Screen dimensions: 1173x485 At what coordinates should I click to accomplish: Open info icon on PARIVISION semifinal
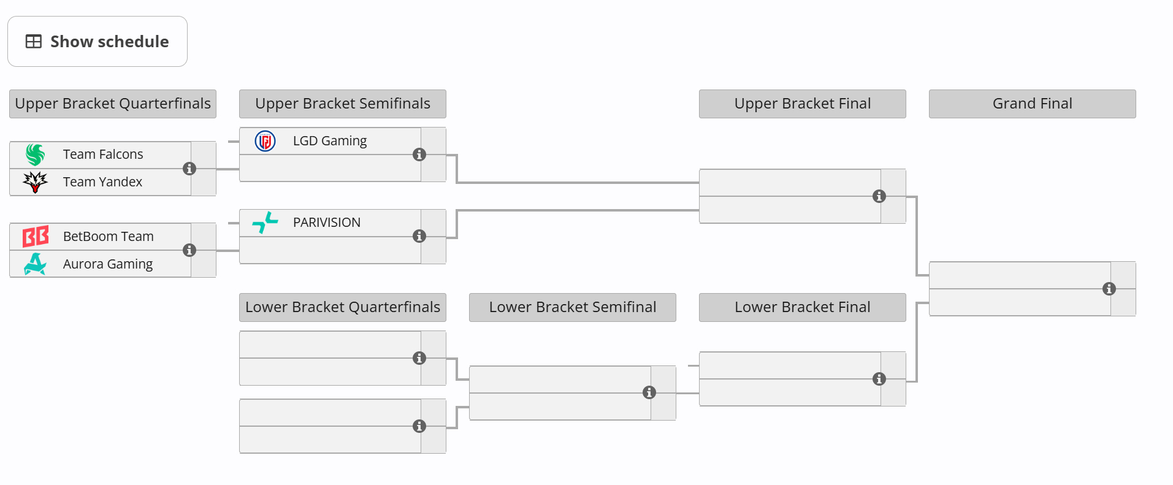[419, 236]
